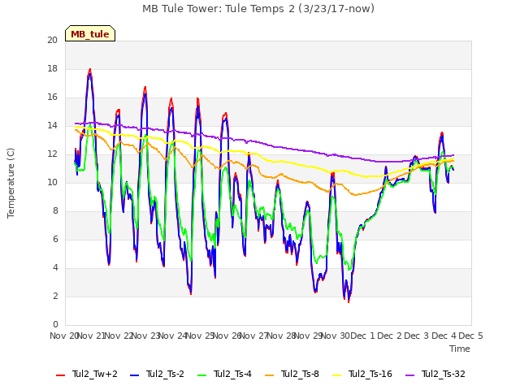The image size is (520, 390).
Task: Click the 'Nov 23' x-axis label
Action: [x=145, y=336]
